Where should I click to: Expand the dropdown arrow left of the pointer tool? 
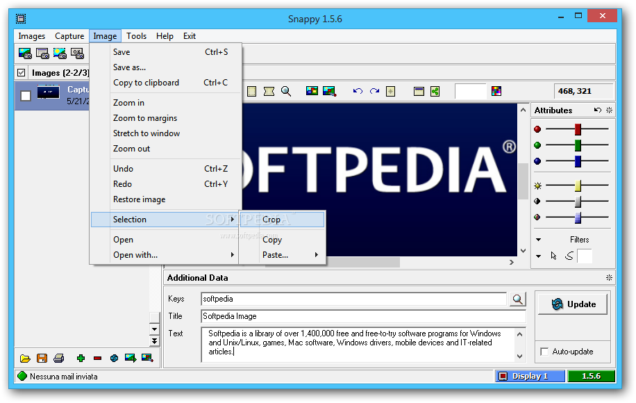pyautogui.click(x=538, y=256)
